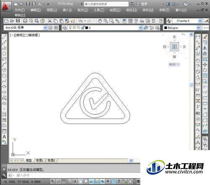Screen dimensions: 210x185
Task: Select the Move modify tool
Action: (205, 64)
